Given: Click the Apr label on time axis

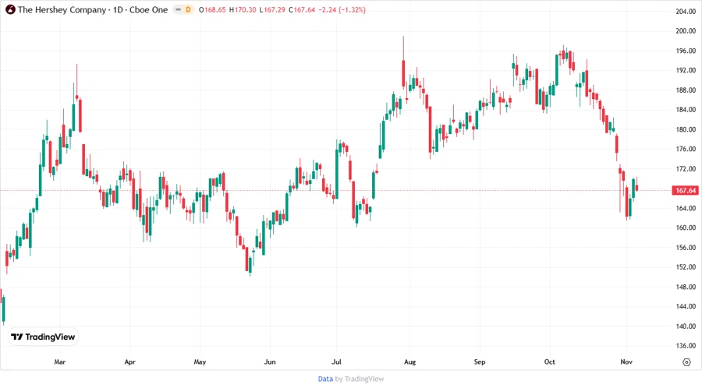Looking at the screenshot, I should pos(129,362).
